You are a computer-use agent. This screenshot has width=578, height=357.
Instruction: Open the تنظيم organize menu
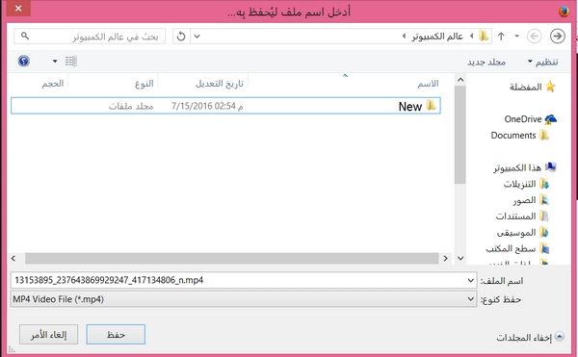click(542, 62)
